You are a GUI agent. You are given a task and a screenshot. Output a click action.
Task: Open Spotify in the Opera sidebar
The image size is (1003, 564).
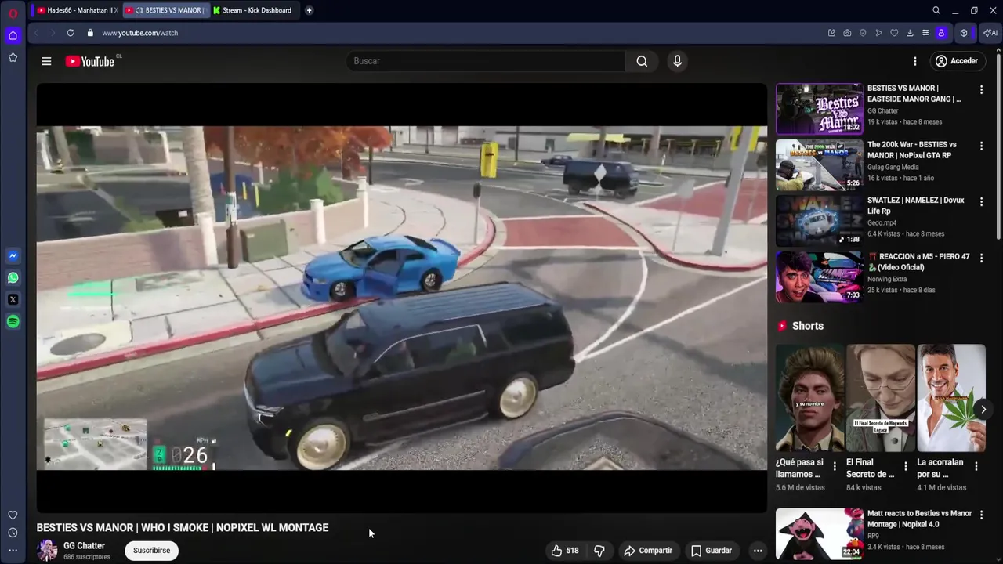click(x=13, y=321)
